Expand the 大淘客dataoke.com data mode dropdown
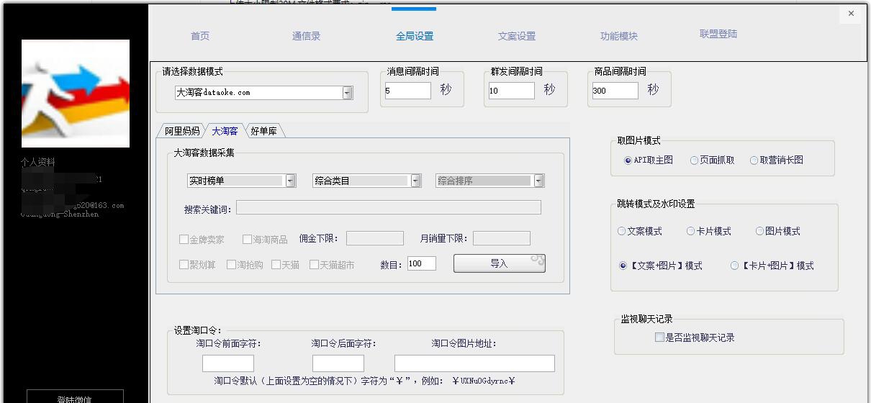Image resolution: width=871 pixels, height=403 pixels. (x=348, y=93)
